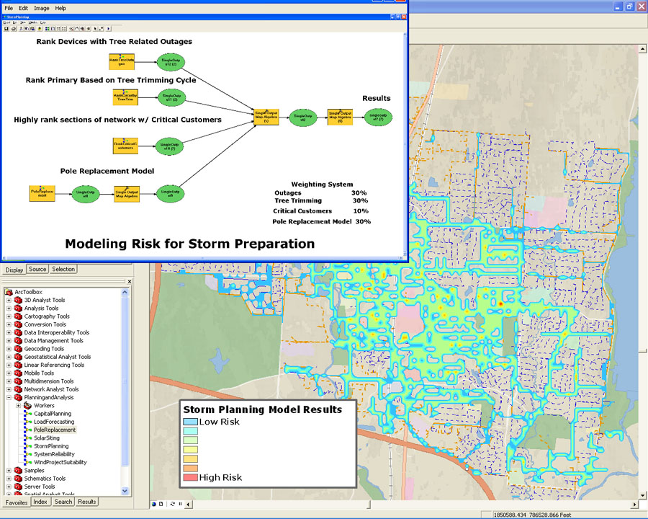Screen dimensions: 648x519
Task: Select the SolarSiting model
Action: coord(47,438)
